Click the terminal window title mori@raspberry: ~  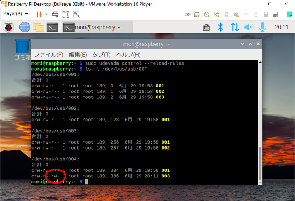pos(146,44)
